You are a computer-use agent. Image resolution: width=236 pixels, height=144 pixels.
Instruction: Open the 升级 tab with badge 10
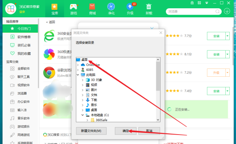(130, 9)
